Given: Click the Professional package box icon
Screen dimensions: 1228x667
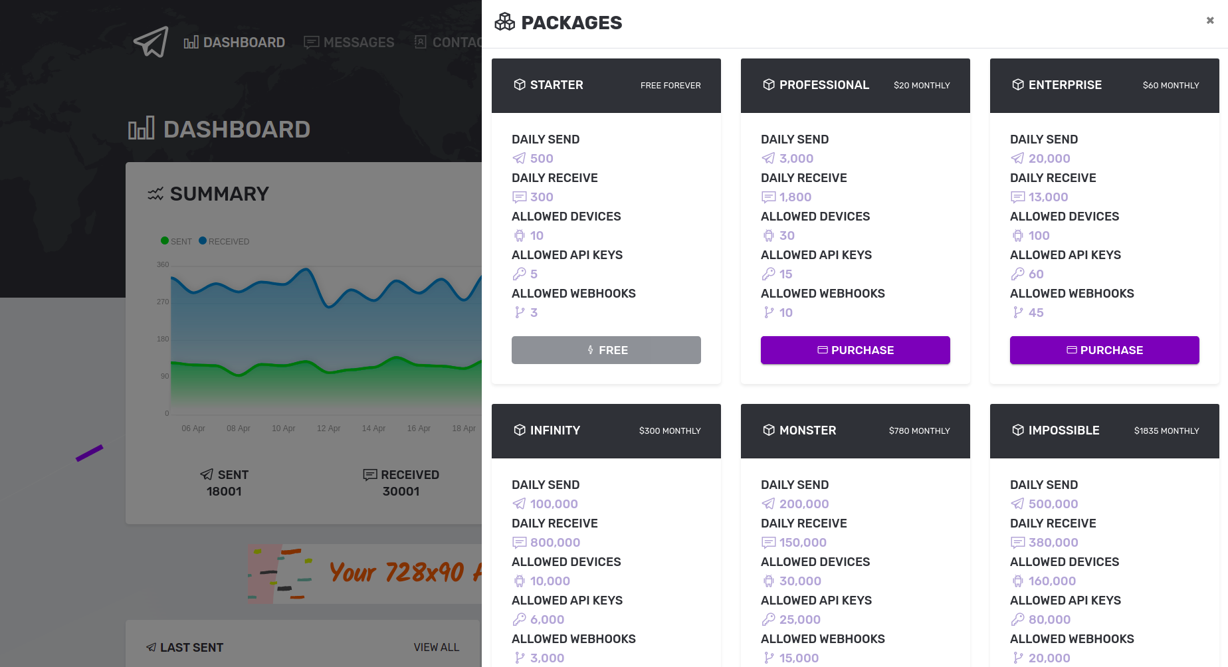Looking at the screenshot, I should 769,85.
